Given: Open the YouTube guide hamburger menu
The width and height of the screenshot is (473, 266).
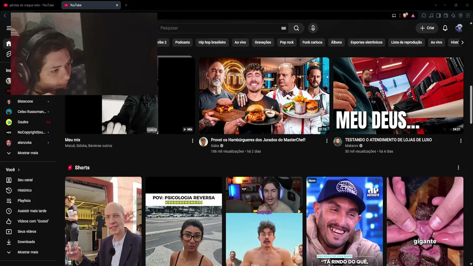Looking at the screenshot, I should [8, 28].
